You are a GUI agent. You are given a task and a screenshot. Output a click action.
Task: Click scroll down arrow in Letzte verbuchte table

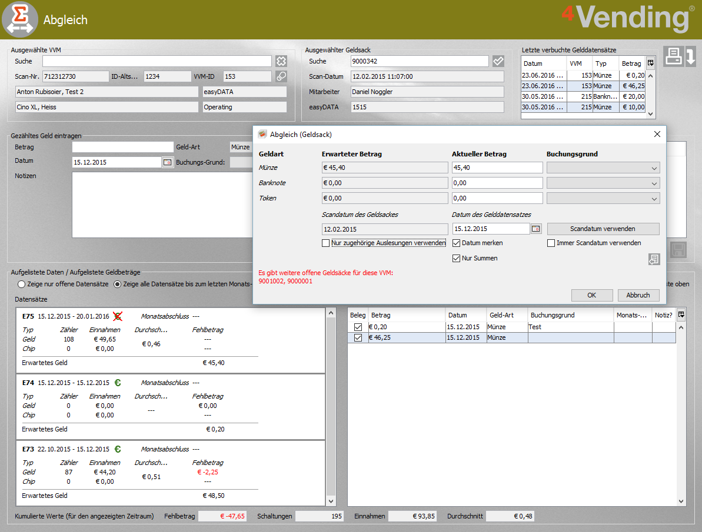pyautogui.click(x=651, y=114)
